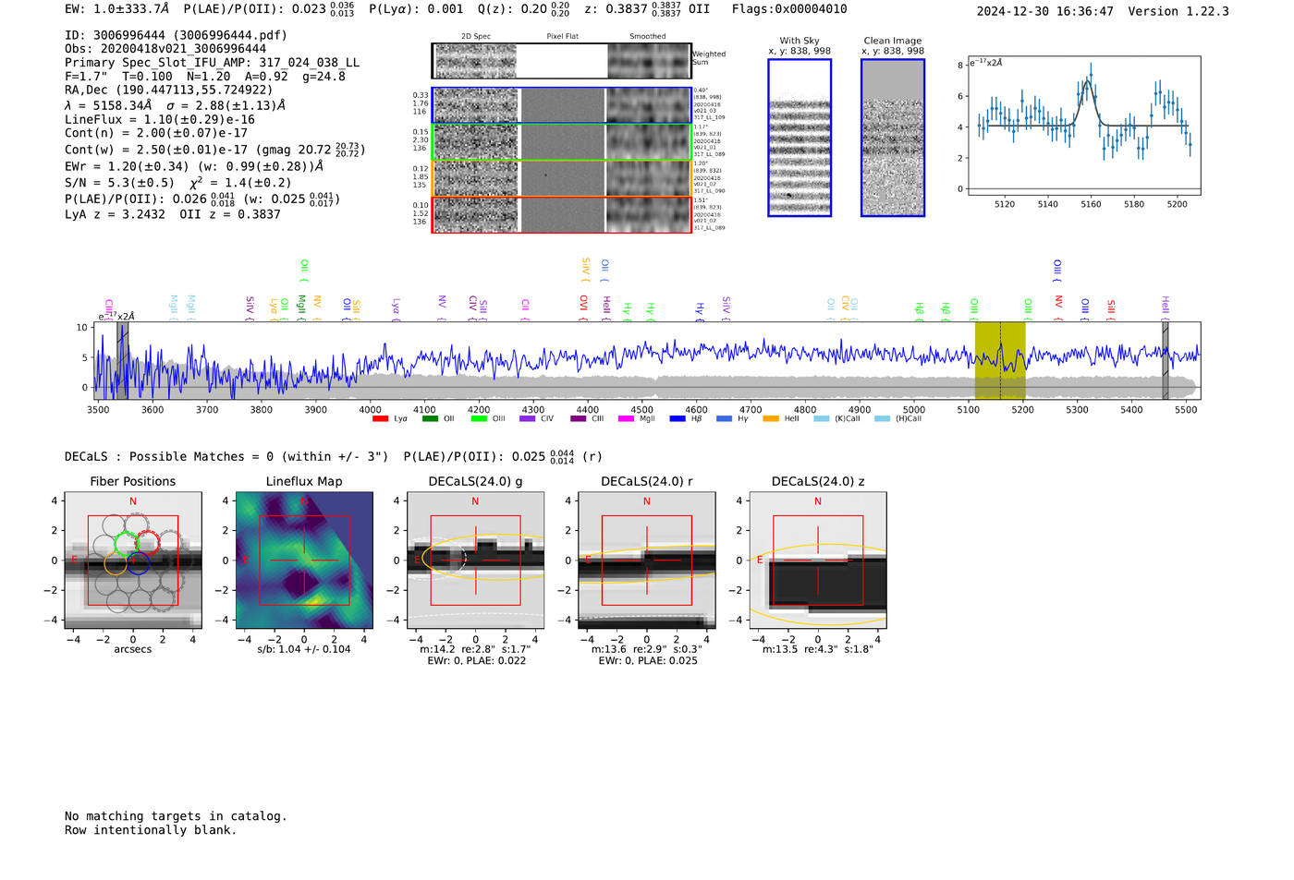Click the EWr: 0, PLAE: 0.025 caption

(x=648, y=660)
